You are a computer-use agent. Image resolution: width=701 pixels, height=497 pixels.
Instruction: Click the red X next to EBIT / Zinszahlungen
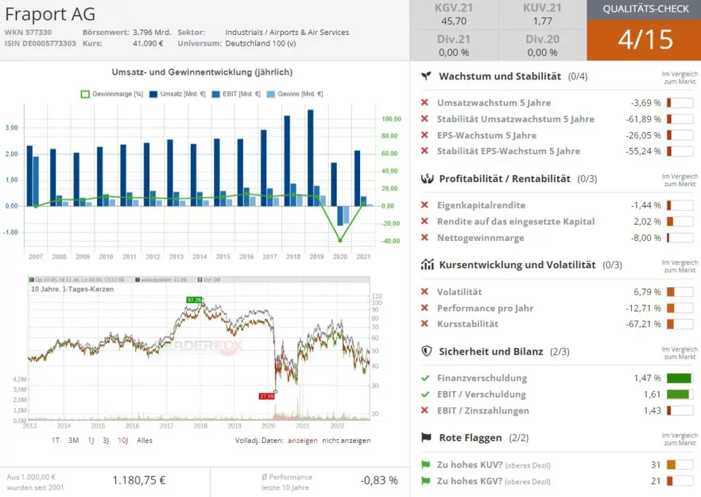pyautogui.click(x=424, y=410)
